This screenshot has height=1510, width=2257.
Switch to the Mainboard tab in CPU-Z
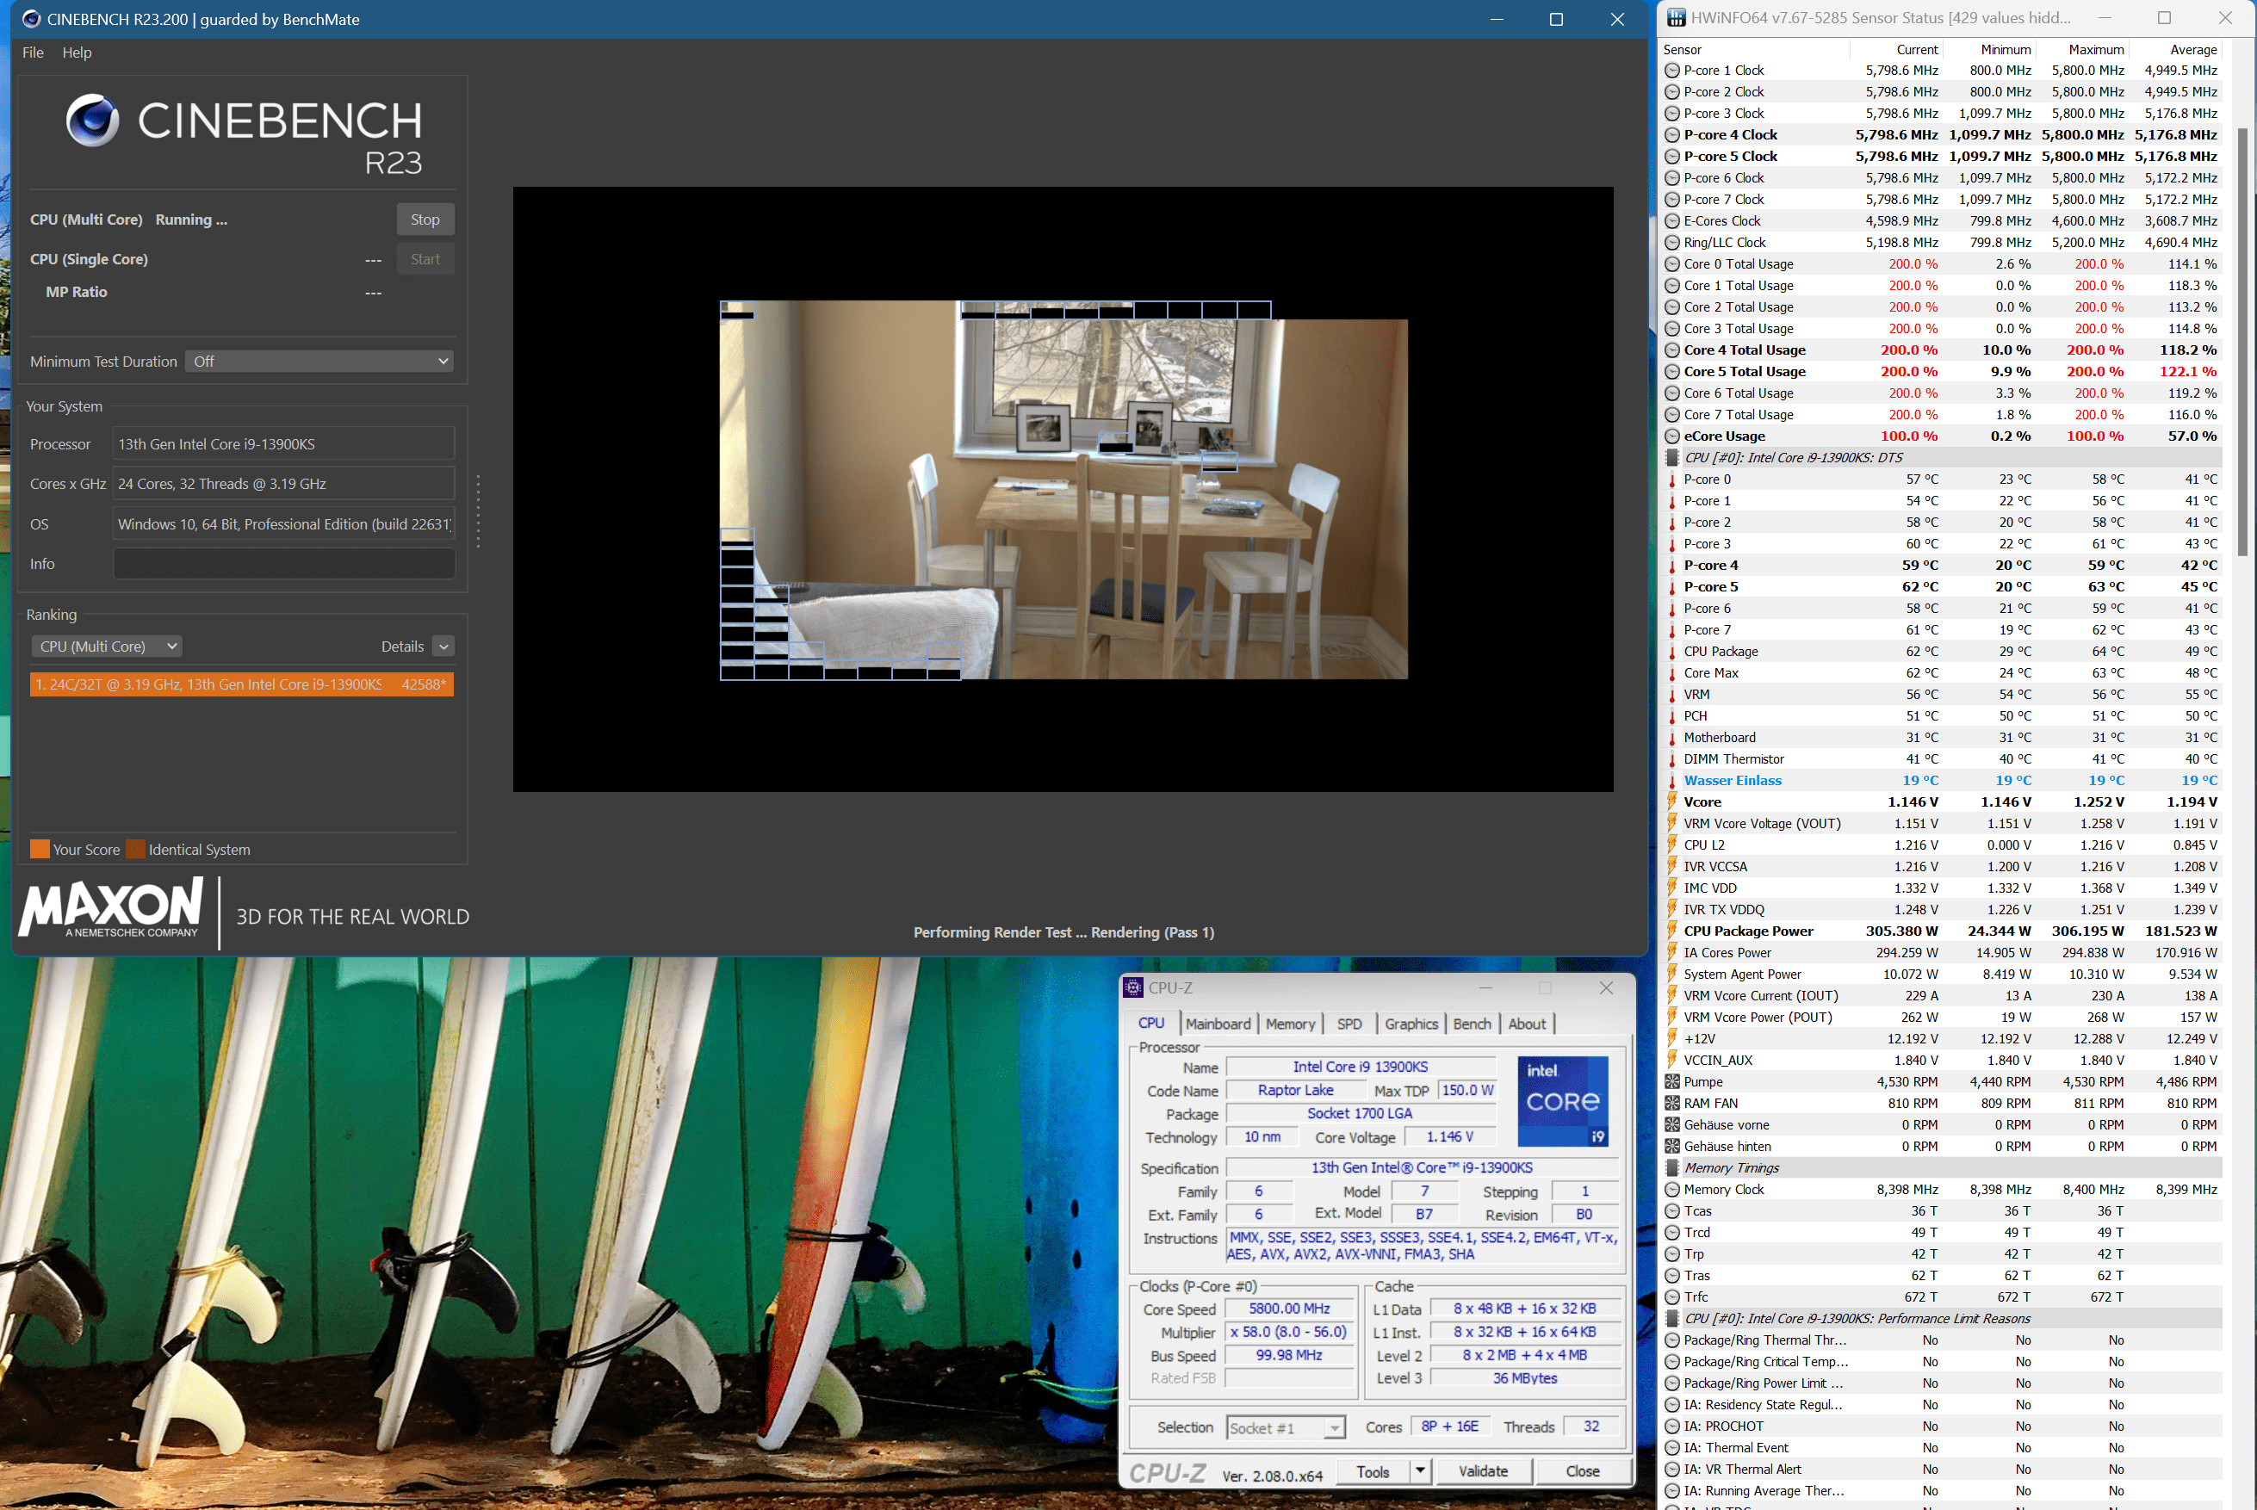pyautogui.click(x=1218, y=1024)
